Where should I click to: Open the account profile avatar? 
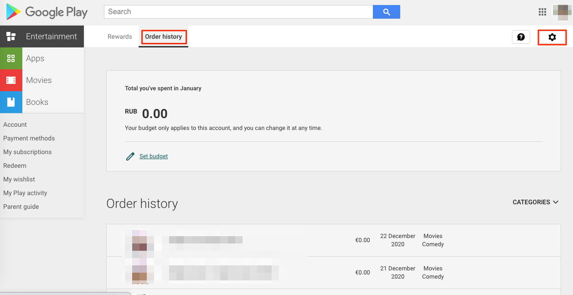click(x=562, y=12)
